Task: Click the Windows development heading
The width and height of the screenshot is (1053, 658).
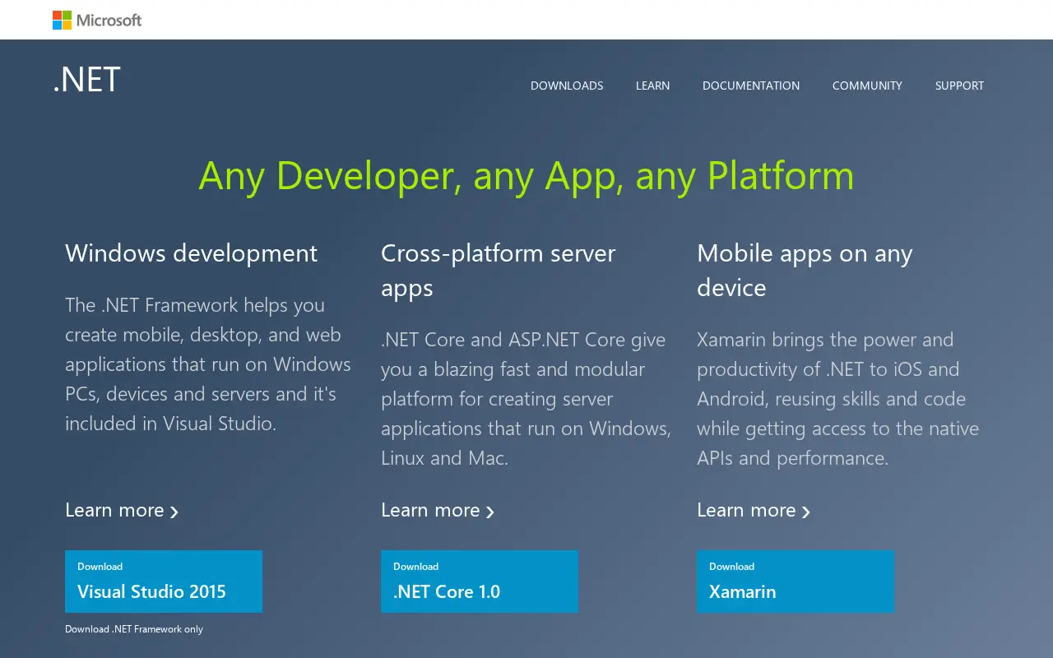Action: click(191, 253)
